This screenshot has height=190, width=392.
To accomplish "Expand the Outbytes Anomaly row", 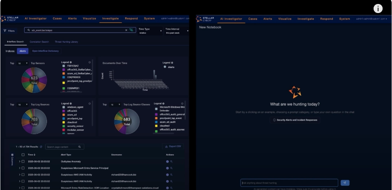I will pyautogui.click(x=20, y=161).
